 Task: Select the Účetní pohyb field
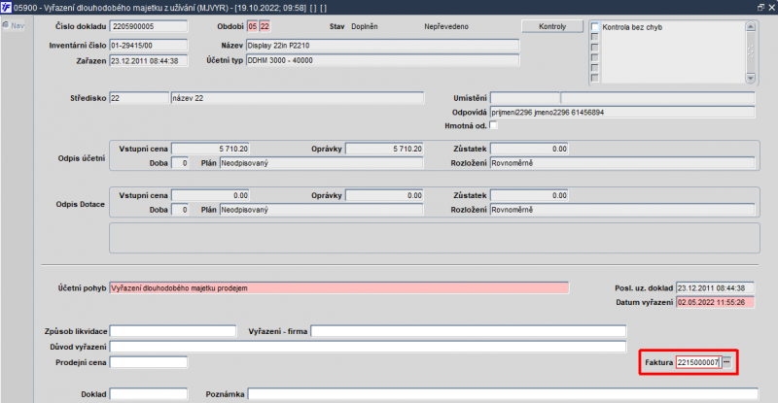pyautogui.click(x=338, y=288)
